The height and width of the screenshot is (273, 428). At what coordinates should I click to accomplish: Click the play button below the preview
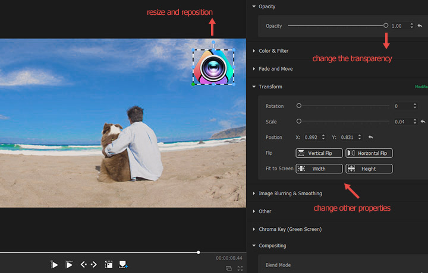pyautogui.click(x=55, y=265)
